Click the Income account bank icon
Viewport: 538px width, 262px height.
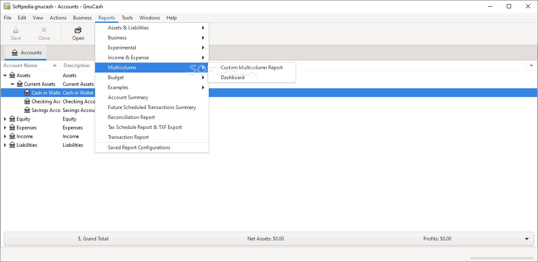pyautogui.click(x=12, y=136)
